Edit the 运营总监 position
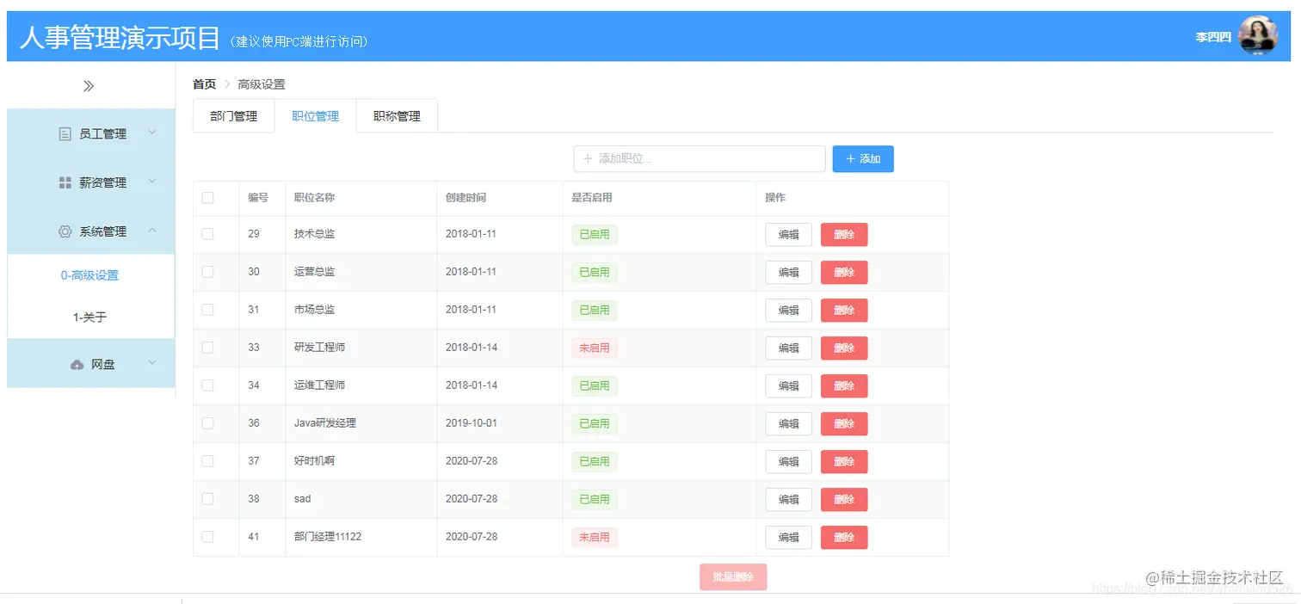This screenshot has height=604, width=1301. tap(789, 273)
